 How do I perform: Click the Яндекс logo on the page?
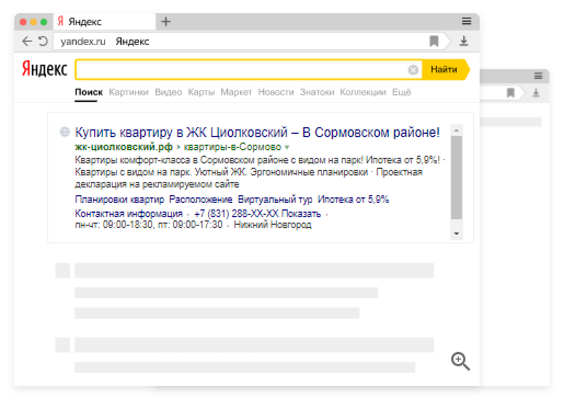tap(44, 69)
